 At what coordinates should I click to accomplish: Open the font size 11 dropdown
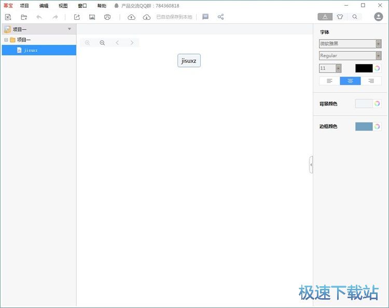tap(330, 68)
